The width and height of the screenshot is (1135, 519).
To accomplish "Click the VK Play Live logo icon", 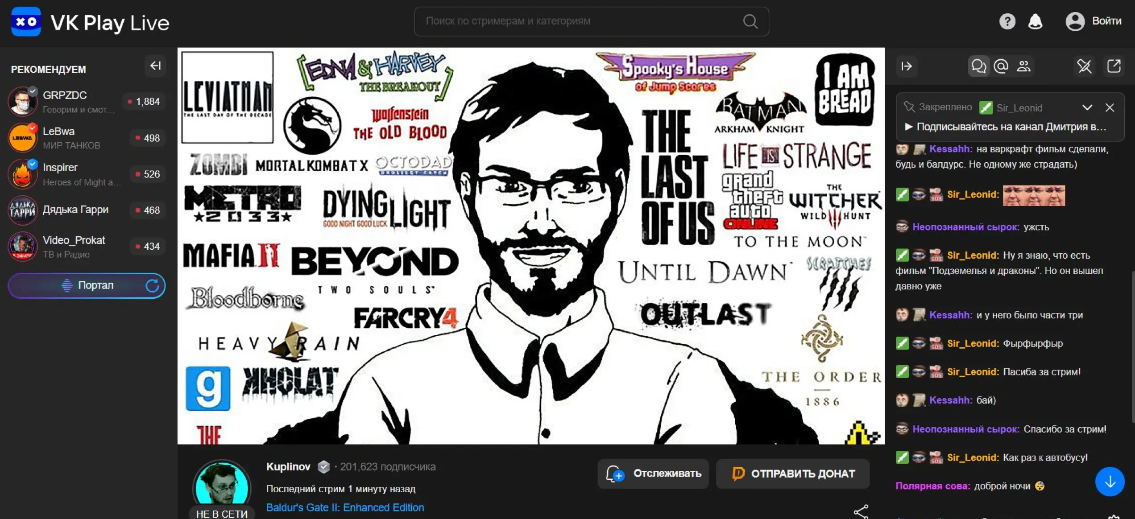I will pyautogui.click(x=26, y=22).
